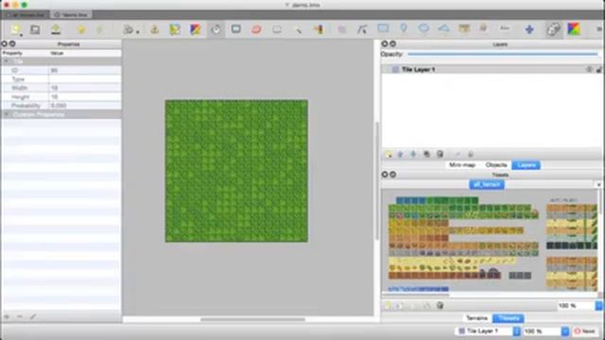Click the Type value field in Properties

(85, 79)
